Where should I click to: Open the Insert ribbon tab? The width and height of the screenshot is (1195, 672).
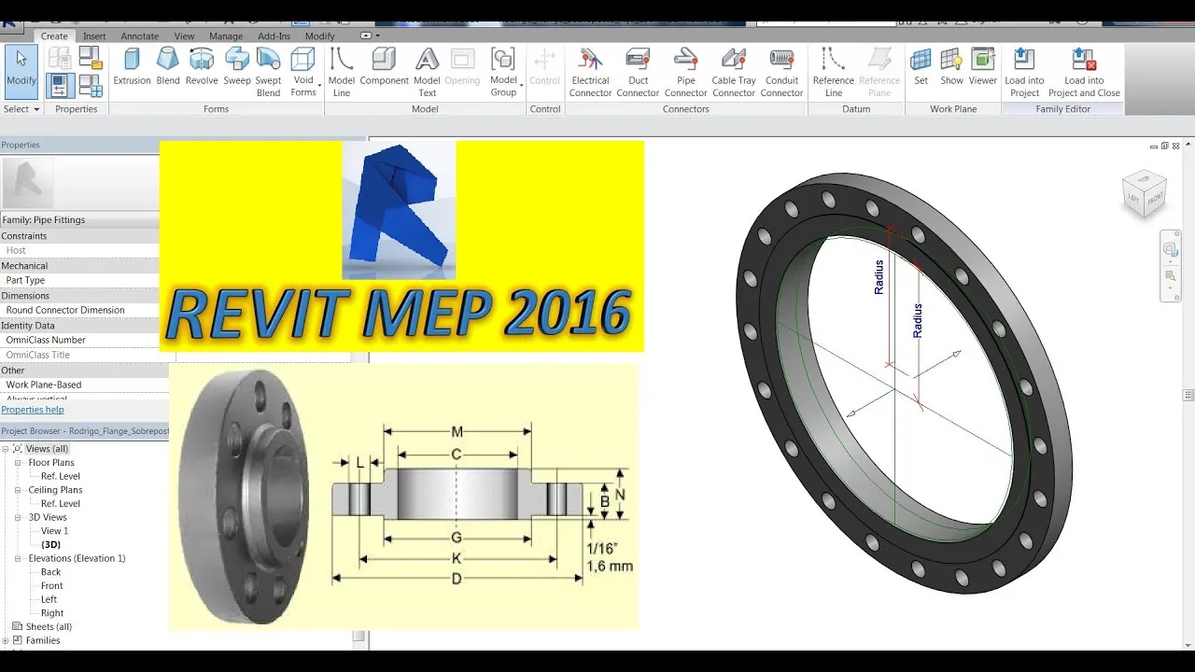94,36
